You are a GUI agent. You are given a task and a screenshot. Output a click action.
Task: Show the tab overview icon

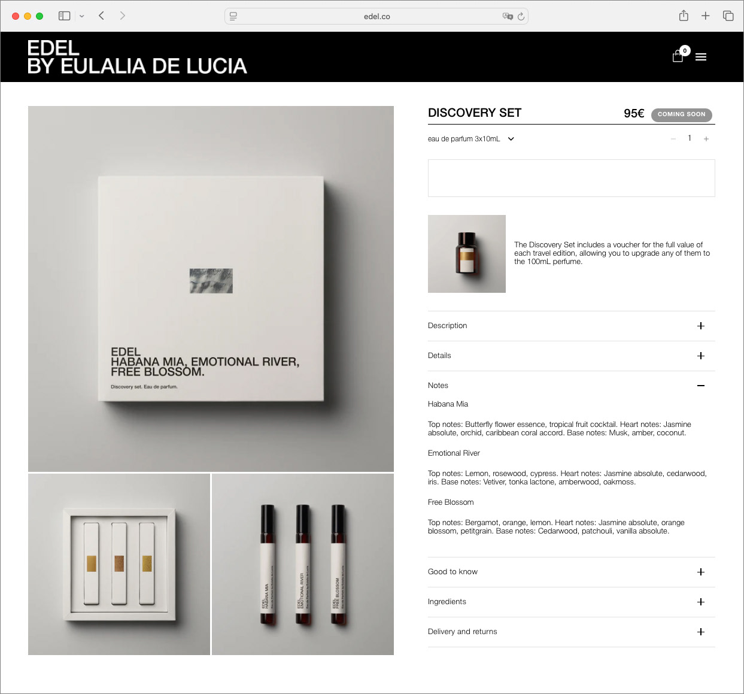[x=728, y=16]
